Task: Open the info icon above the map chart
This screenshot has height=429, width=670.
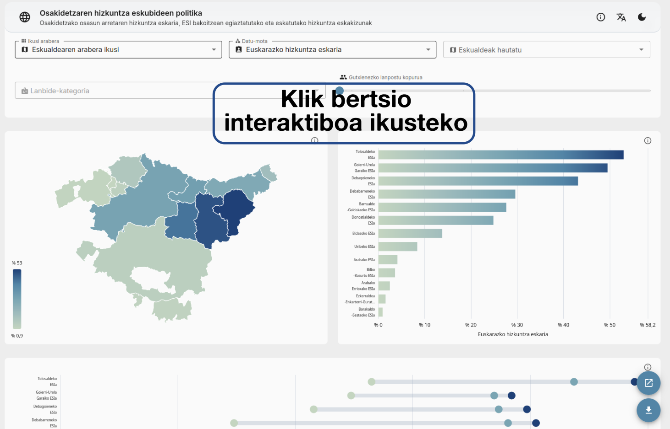Action: tap(315, 140)
